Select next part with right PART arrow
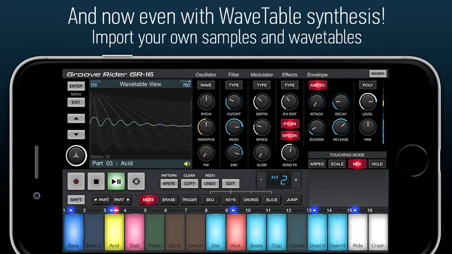 (x=122, y=200)
